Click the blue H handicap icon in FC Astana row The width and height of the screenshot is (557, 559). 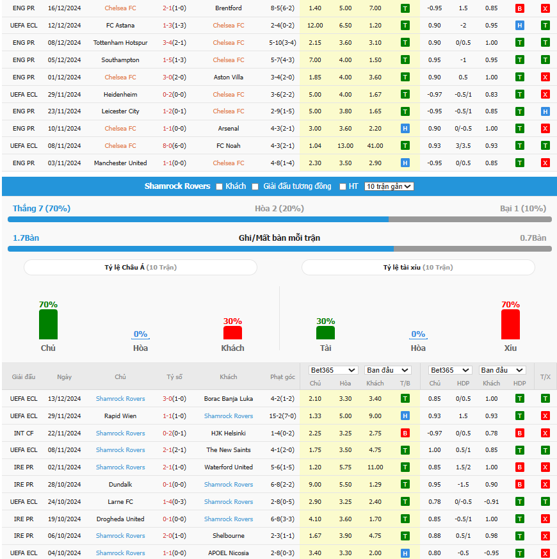520,26
